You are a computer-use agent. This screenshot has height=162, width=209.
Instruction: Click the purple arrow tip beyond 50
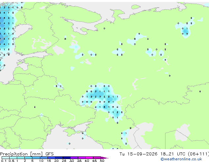(x=104, y=158)
